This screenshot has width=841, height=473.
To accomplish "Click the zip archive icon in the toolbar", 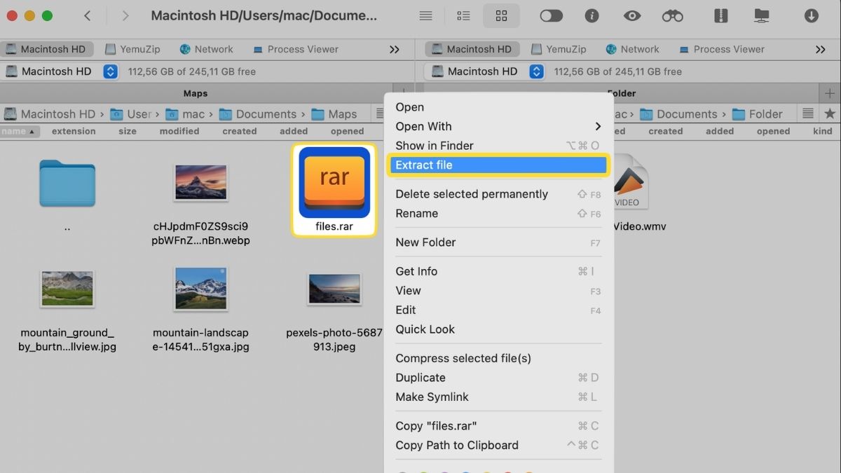I will pyautogui.click(x=720, y=15).
